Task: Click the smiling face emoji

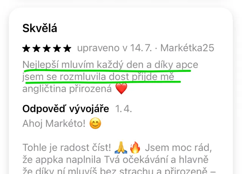Action: [95, 123]
